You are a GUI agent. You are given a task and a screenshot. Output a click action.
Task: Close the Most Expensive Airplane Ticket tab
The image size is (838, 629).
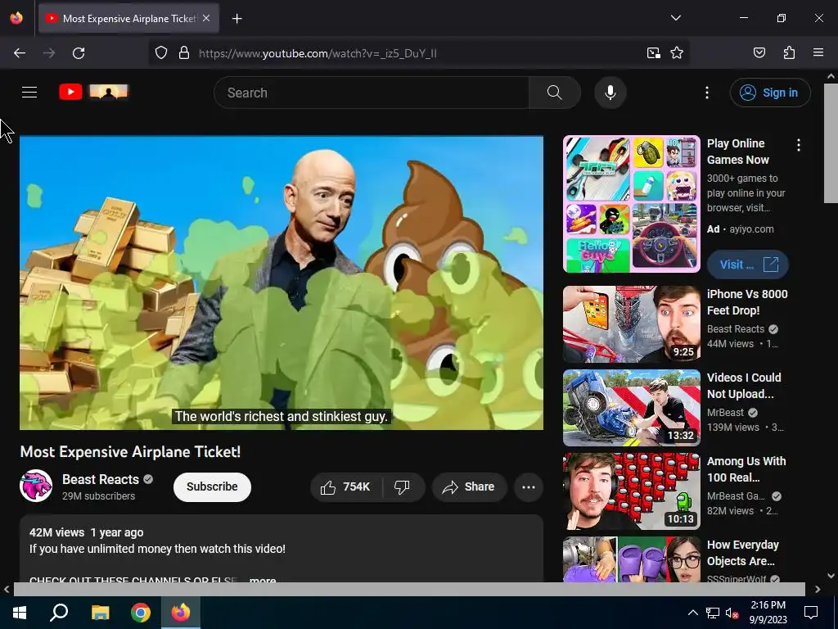206,18
